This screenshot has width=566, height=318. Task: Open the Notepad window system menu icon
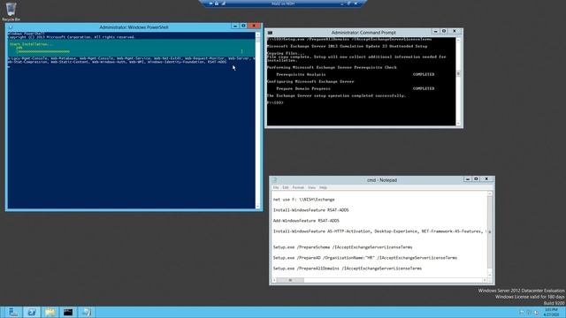click(x=274, y=180)
